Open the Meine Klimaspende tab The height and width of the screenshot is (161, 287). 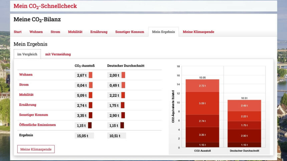coord(199,32)
